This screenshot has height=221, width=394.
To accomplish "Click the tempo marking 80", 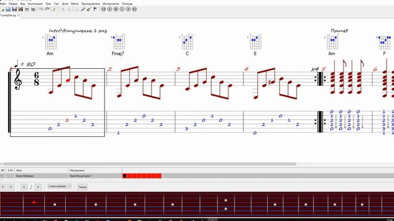I will pyautogui.click(x=31, y=64).
